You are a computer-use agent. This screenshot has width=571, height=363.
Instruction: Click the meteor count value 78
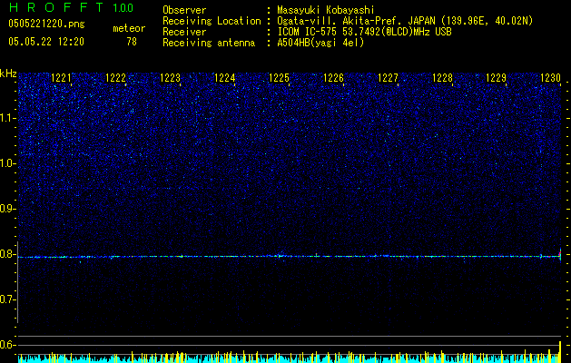click(132, 42)
